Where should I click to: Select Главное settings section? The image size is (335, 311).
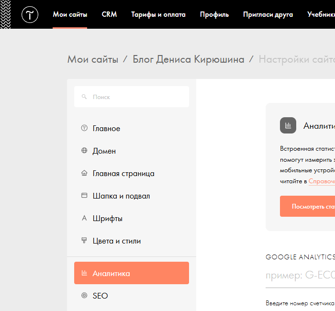click(132, 128)
